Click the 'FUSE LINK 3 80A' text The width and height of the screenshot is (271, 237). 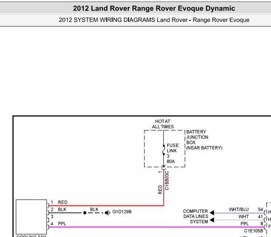coord(173,153)
